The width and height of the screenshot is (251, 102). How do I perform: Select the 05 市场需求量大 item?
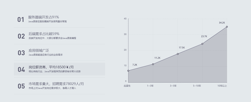coord(59,86)
